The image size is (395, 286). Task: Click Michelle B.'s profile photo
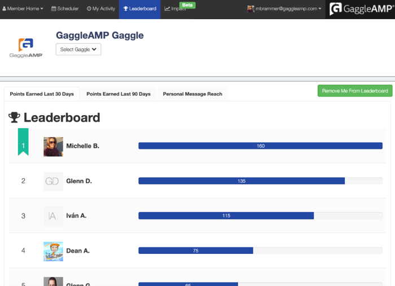(54, 147)
